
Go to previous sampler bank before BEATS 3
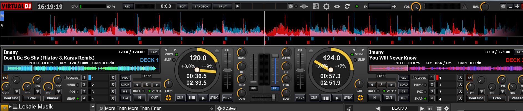378,109
